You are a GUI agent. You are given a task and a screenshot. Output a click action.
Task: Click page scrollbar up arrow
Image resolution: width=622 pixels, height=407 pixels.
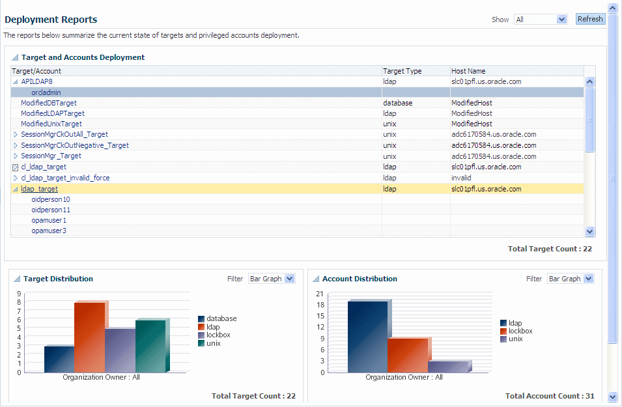click(612, 8)
